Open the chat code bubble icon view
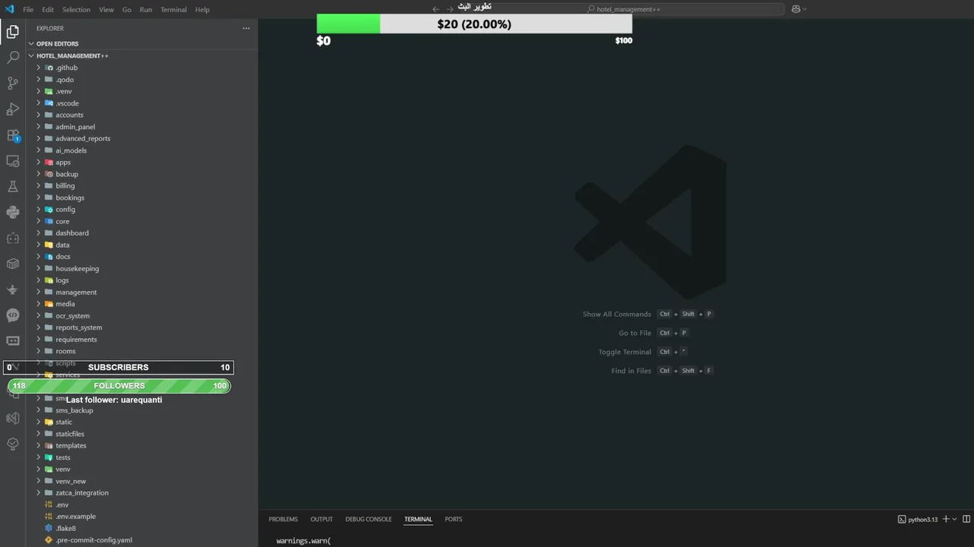The image size is (974, 547). tap(13, 315)
